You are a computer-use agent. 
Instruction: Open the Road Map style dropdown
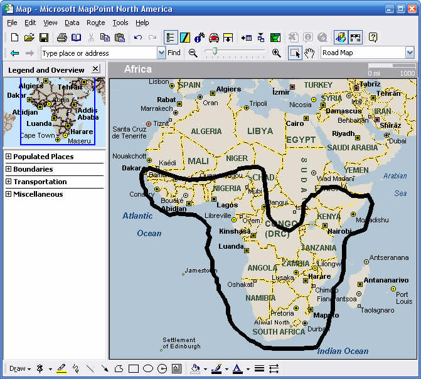pos(410,53)
